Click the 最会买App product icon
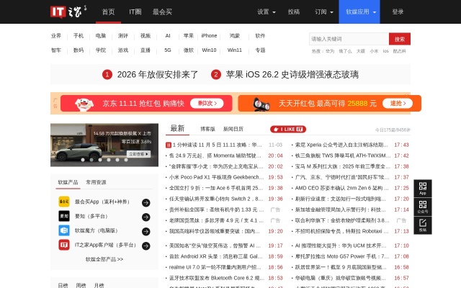This screenshot has width=461, height=288. point(64,203)
